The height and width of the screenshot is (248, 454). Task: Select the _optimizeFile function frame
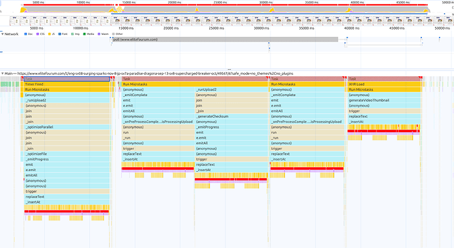pos(67,154)
